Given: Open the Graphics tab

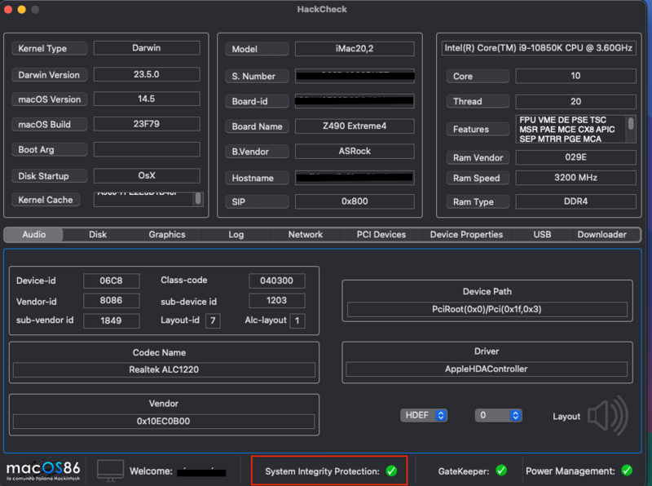Looking at the screenshot, I should coord(166,234).
